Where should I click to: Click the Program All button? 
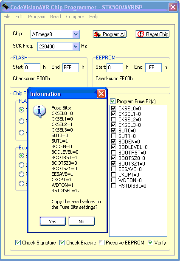110,34
